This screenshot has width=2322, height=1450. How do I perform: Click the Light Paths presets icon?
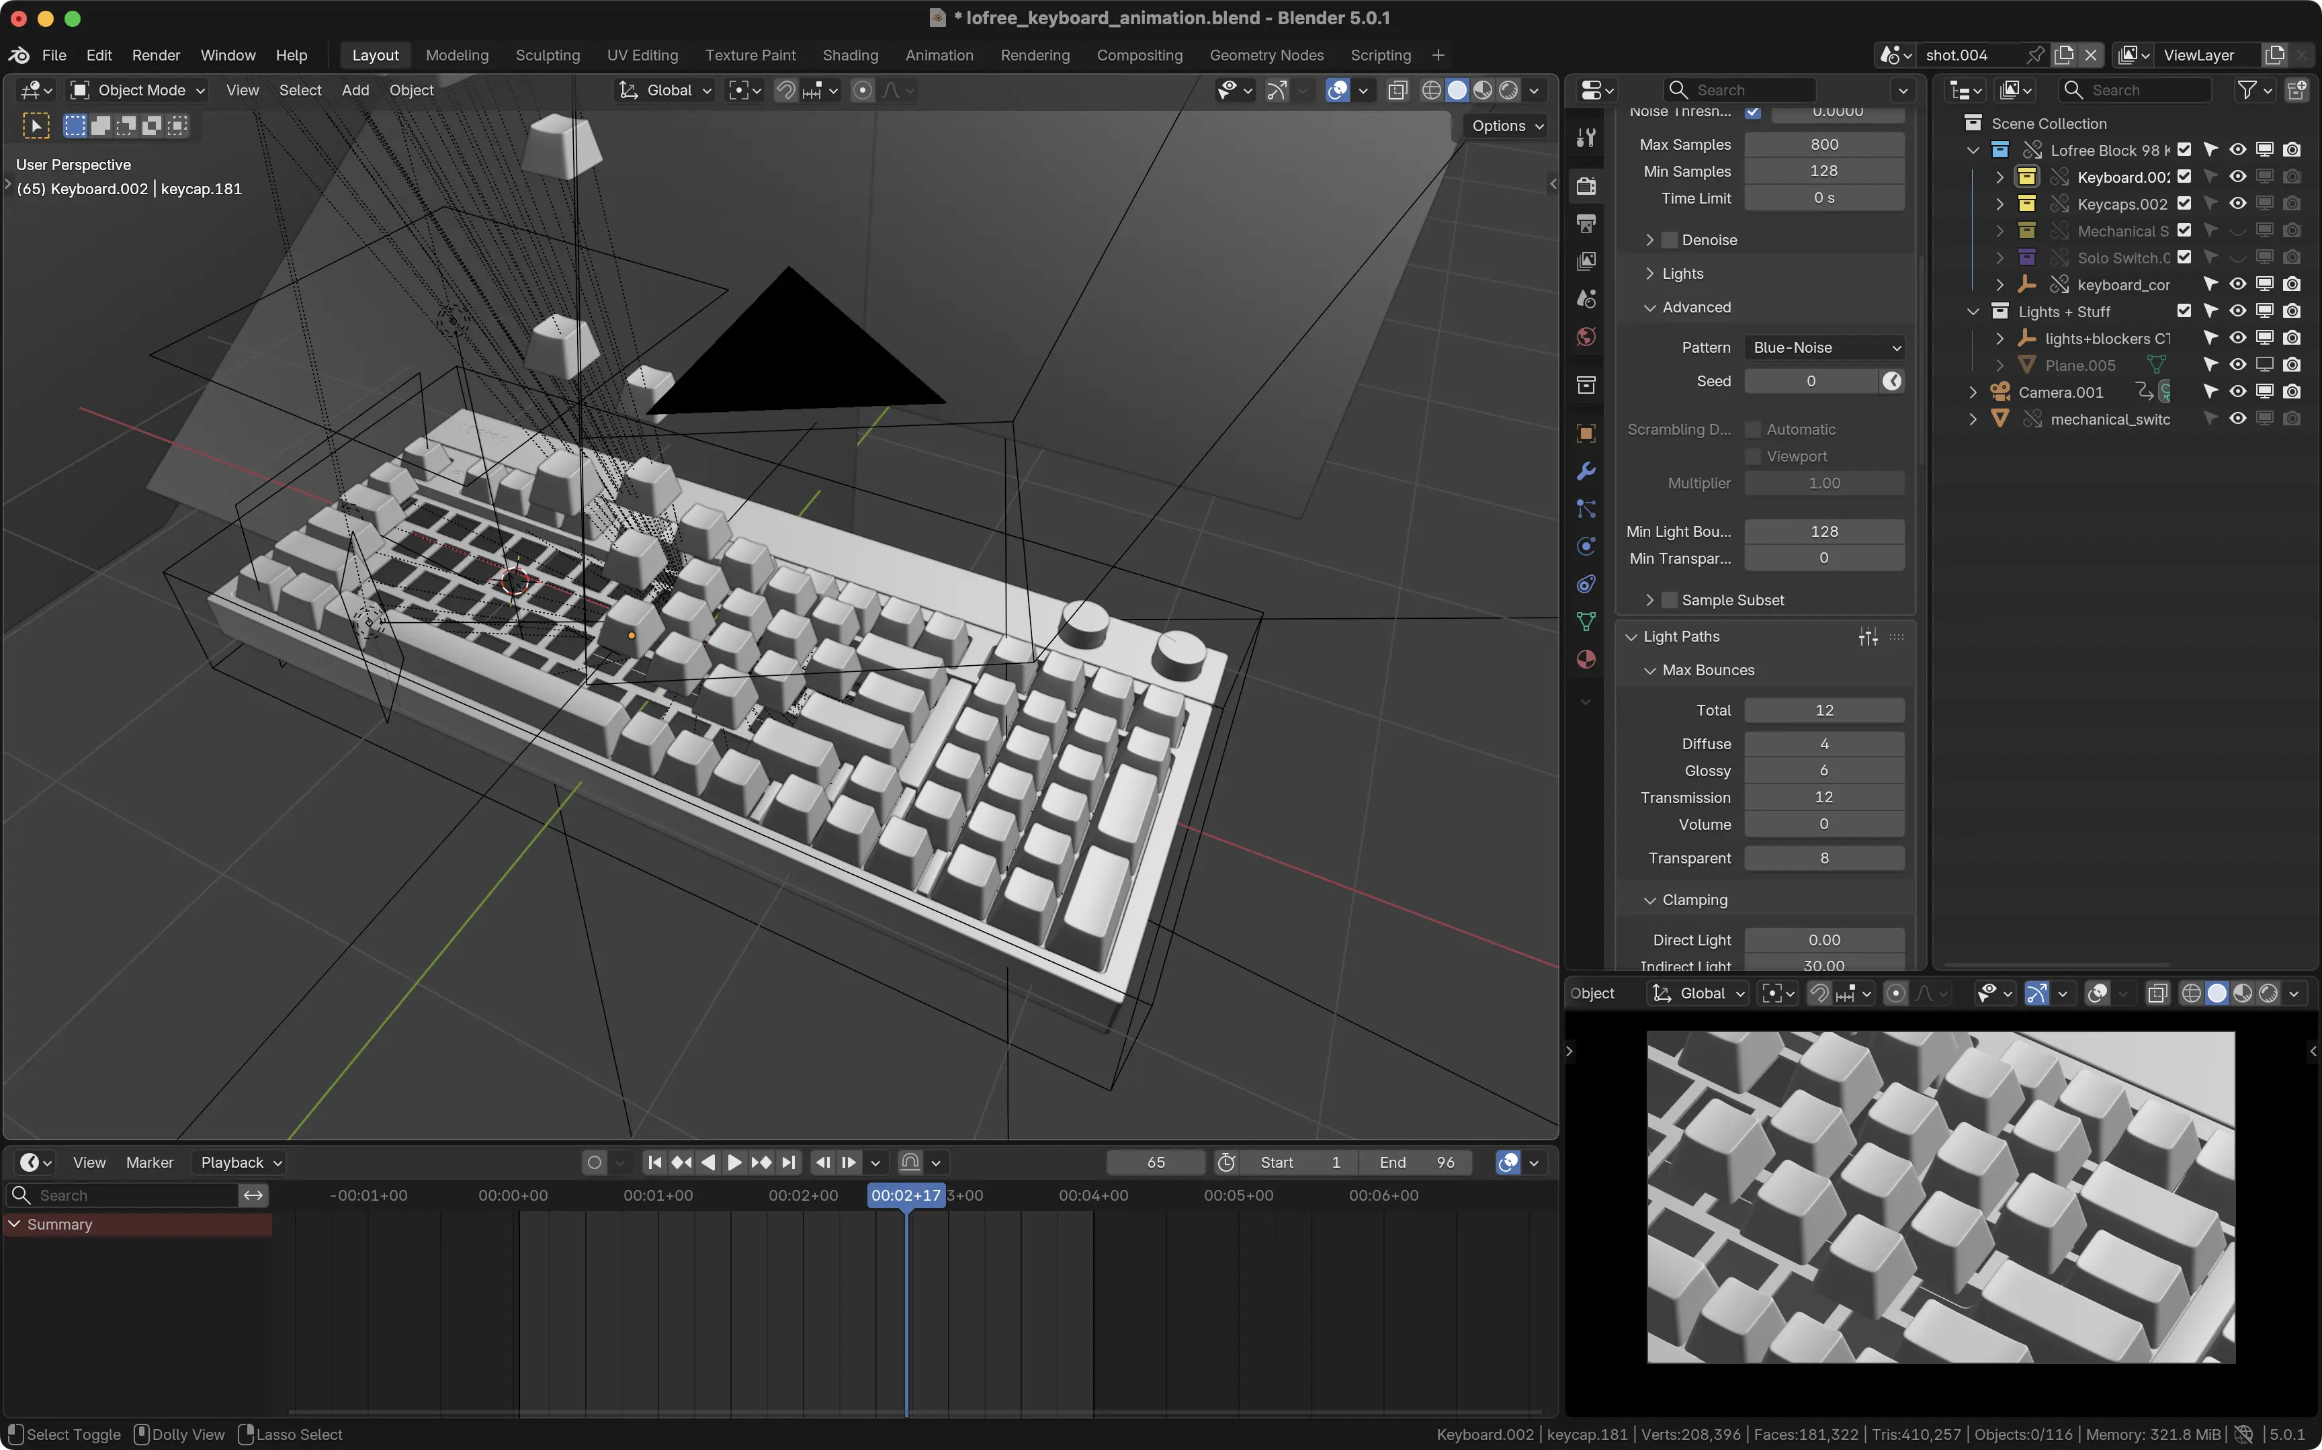coord(1868,637)
